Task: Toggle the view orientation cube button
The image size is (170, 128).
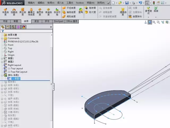Action: click(150, 22)
